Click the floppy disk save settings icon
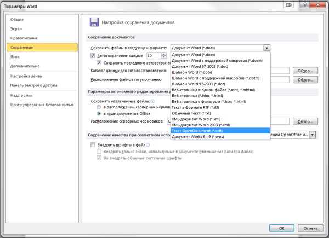329x238 pixels. click(x=94, y=22)
